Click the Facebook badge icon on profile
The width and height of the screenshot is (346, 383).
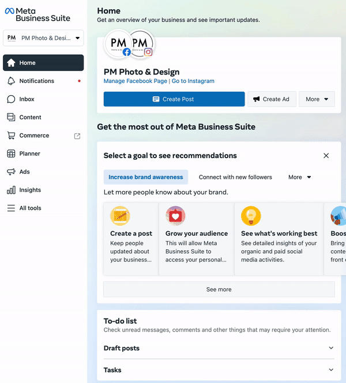pyautogui.click(x=127, y=52)
